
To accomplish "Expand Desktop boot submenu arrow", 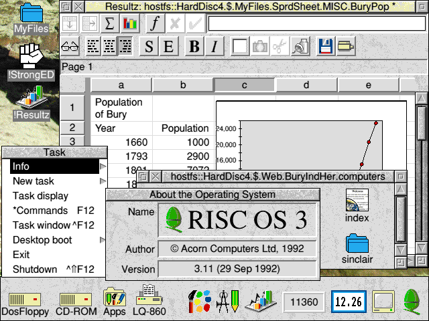I will click(103, 240).
